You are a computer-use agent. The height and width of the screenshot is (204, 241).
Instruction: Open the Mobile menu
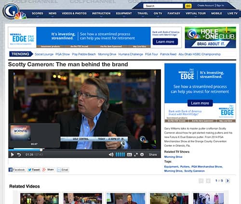216,13
